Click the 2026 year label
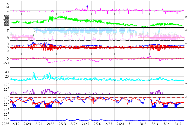189x126 pixels. coord(5,124)
